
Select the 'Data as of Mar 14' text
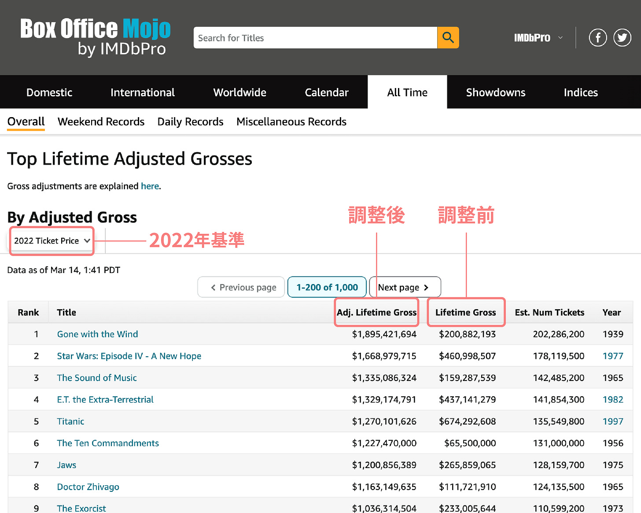pos(64,270)
